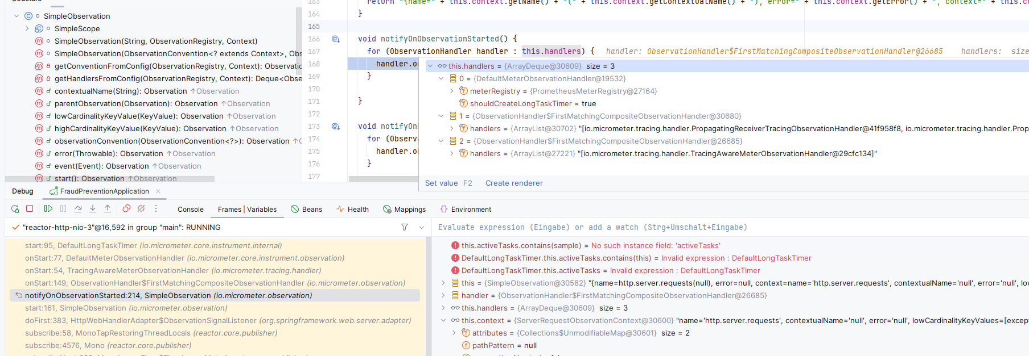Click the Step Over debugger icon
The height and width of the screenshot is (356, 1029).
tap(78, 209)
